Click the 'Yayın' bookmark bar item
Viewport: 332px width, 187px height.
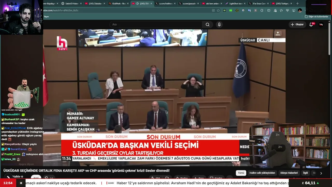point(46,17)
